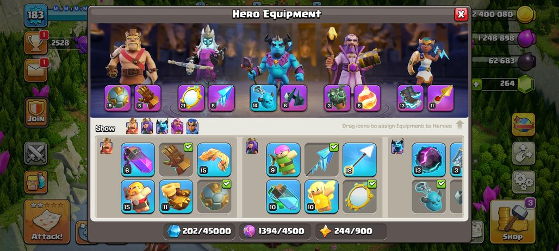Collapse the equipment list using the up arrow
The image size is (559, 251).
(459, 125)
